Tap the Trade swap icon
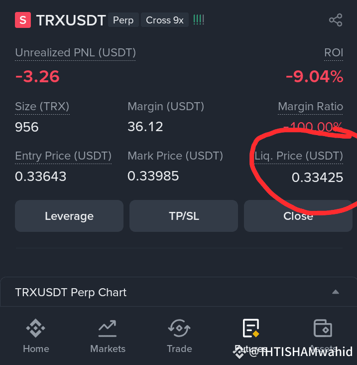This screenshot has width=357, height=365. tap(179, 328)
